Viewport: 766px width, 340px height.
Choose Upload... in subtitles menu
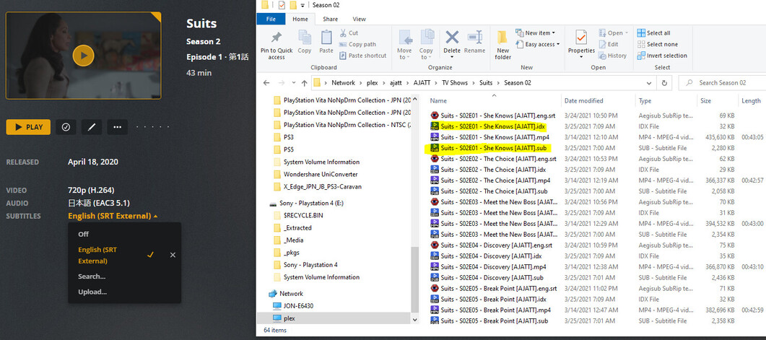click(x=92, y=292)
